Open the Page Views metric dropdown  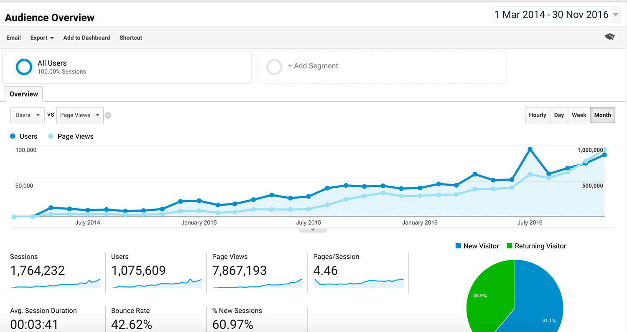[80, 115]
